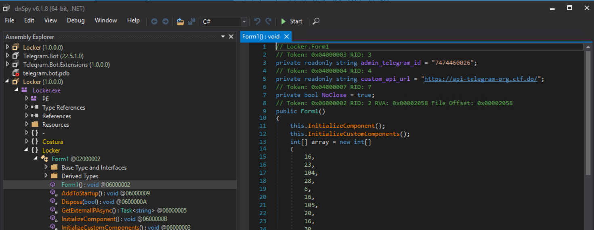Expand the Costura namespace node

click(27, 142)
